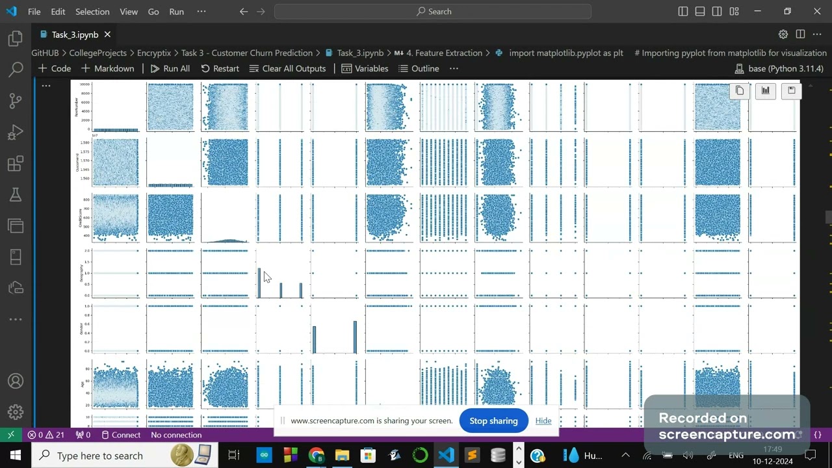
Task: Show errors and warnings count in status bar
Action: (x=45, y=435)
